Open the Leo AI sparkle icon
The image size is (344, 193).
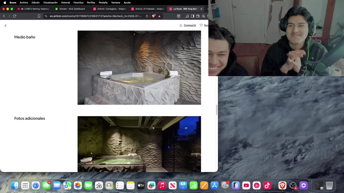pos(203,16)
